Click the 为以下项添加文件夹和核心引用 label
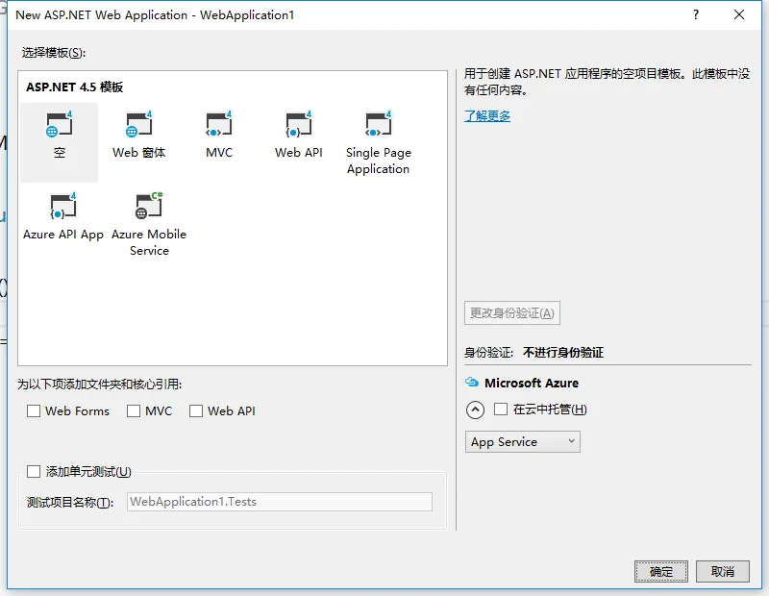 (x=100, y=385)
